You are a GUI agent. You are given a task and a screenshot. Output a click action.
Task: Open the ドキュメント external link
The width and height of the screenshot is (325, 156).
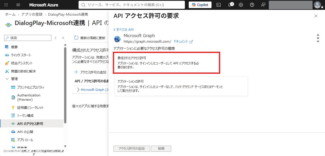tap(183, 41)
